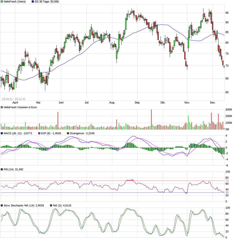This screenshot has height=240, width=235.
Task: Click the 'Dez.' month axis label
Action: 212,102
